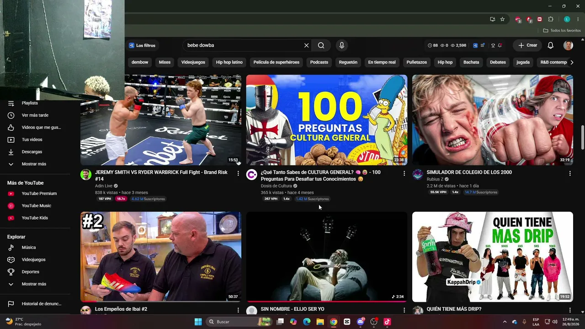
Task: Open File Explorer from the taskbar
Action: coord(320,322)
